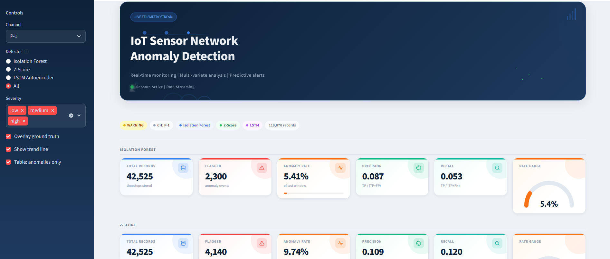Click the 2,300 flagged value

point(216,177)
